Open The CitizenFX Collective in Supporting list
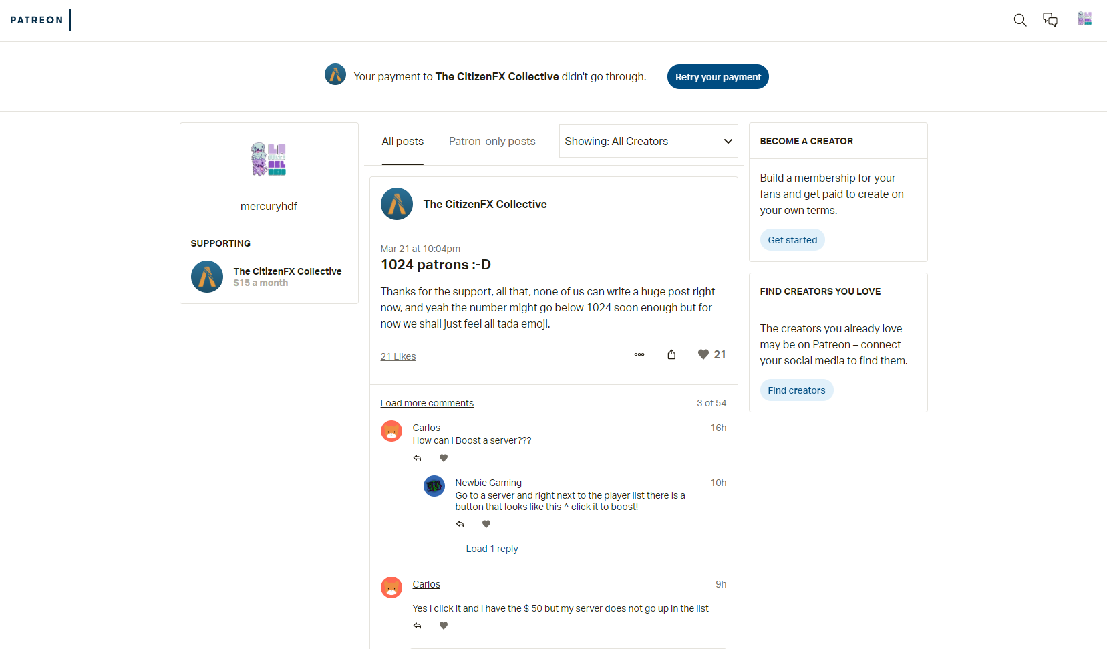 pos(287,271)
